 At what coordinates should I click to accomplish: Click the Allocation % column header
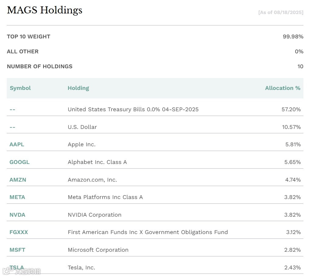pyautogui.click(x=282, y=88)
